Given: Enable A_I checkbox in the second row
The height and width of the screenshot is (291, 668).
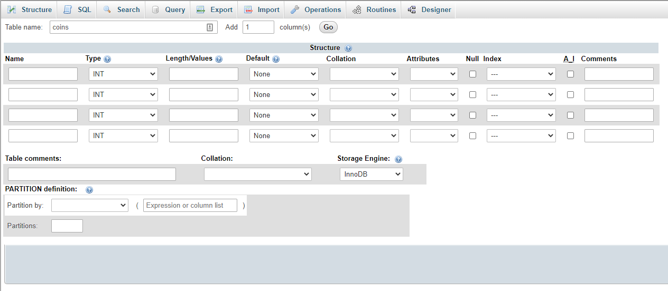Looking at the screenshot, I should (570, 95).
